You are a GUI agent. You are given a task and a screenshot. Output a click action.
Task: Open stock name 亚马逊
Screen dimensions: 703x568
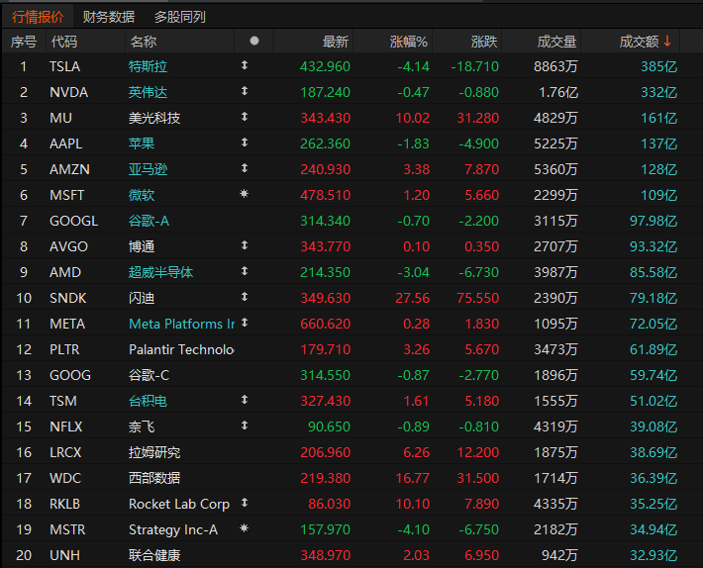(x=148, y=169)
